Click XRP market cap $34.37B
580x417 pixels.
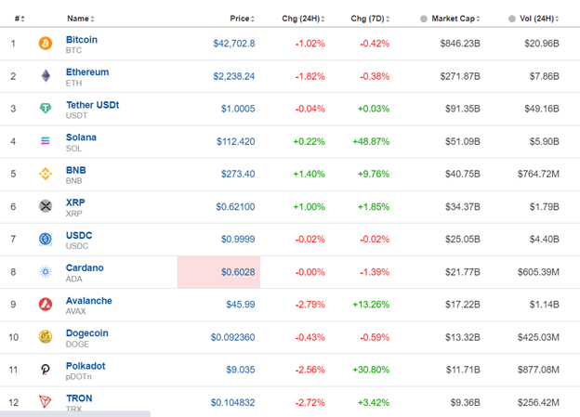click(462, 207)
